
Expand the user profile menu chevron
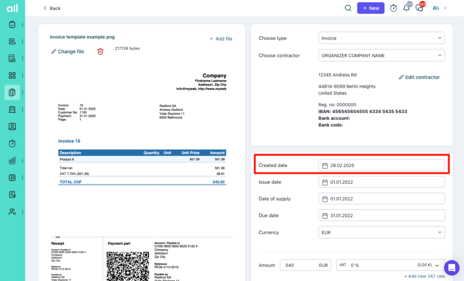[x=445, y=8]
